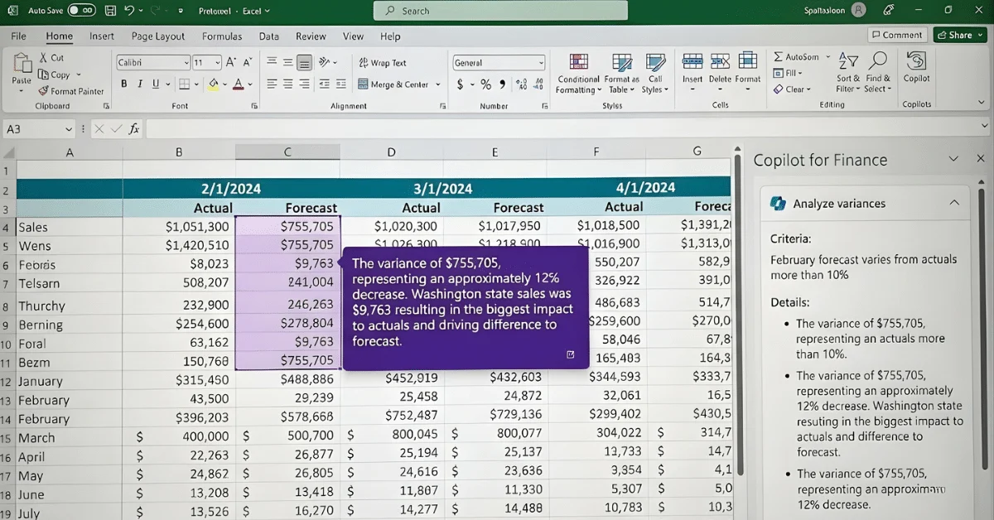Click the Cut scissors button

[x=51, y=58]
